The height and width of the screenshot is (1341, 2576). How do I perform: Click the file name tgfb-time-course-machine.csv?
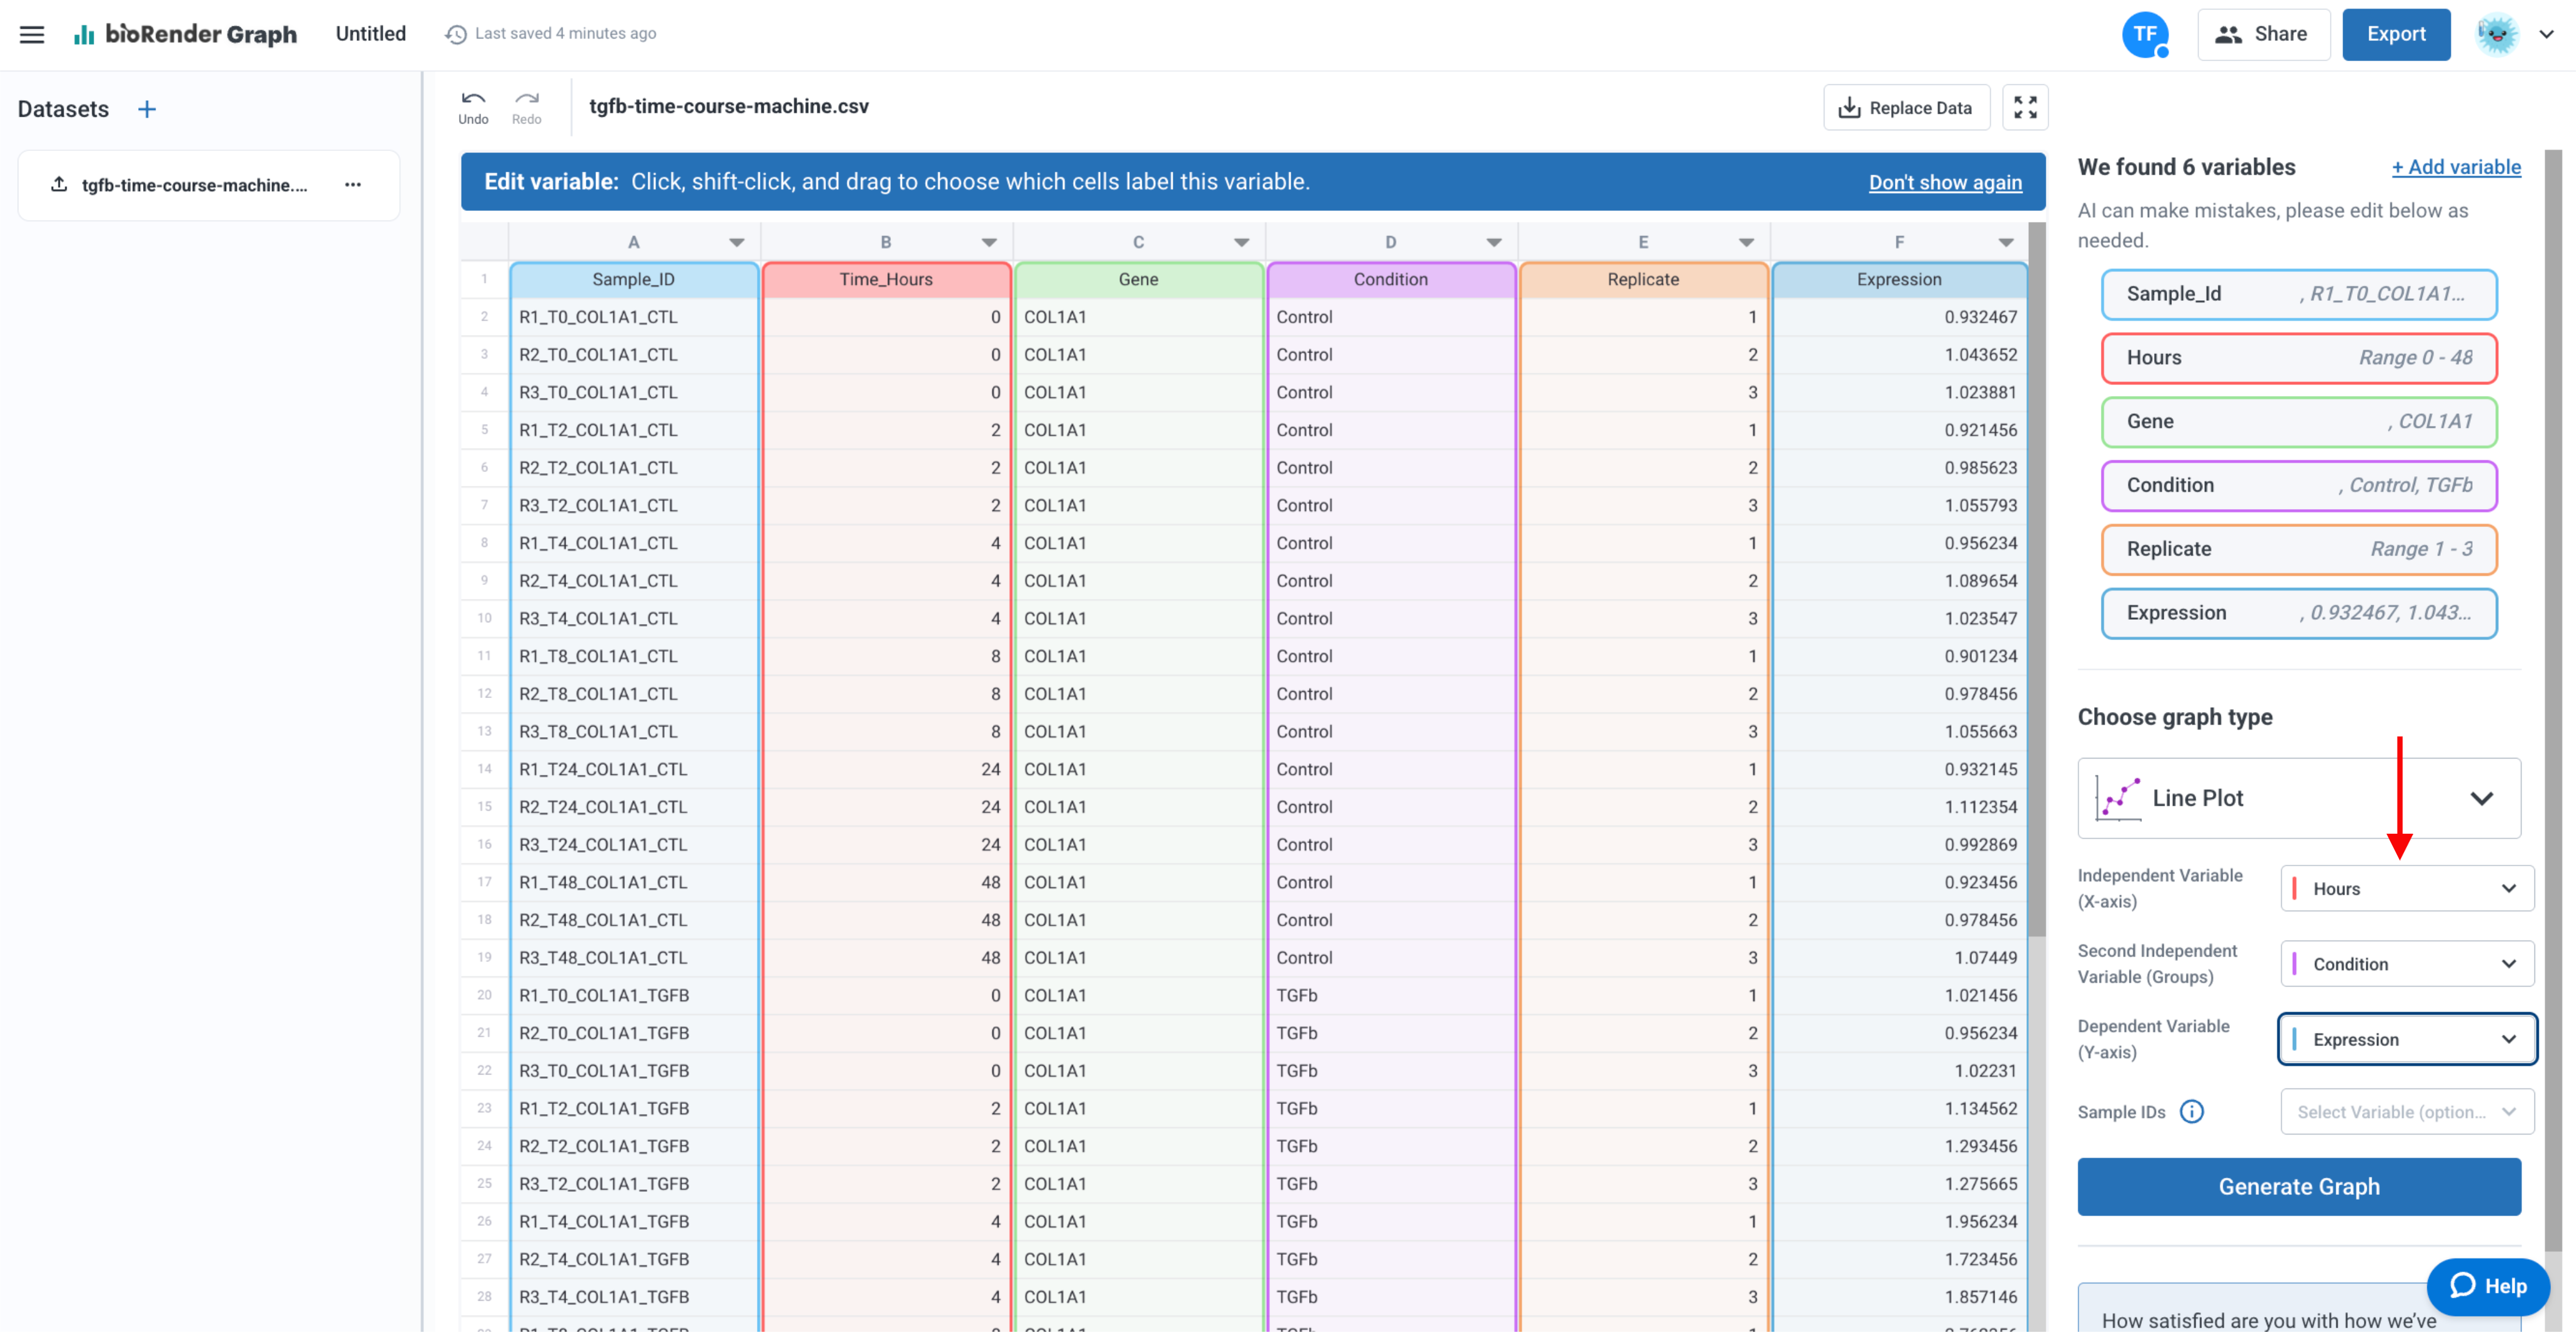click(729, 107)
